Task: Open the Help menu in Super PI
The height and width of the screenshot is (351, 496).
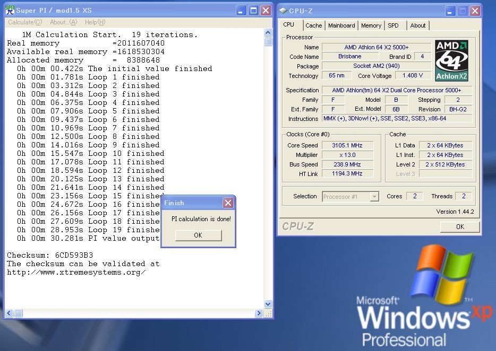Action: coord(95,22)
